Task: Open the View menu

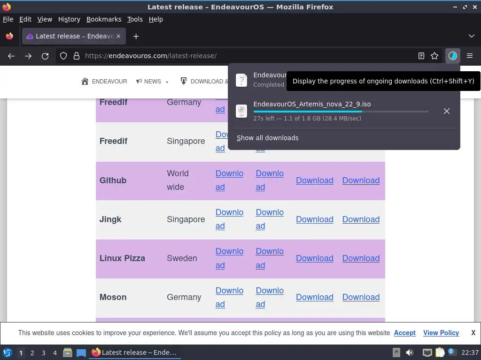Action: (x=45, y=19)
